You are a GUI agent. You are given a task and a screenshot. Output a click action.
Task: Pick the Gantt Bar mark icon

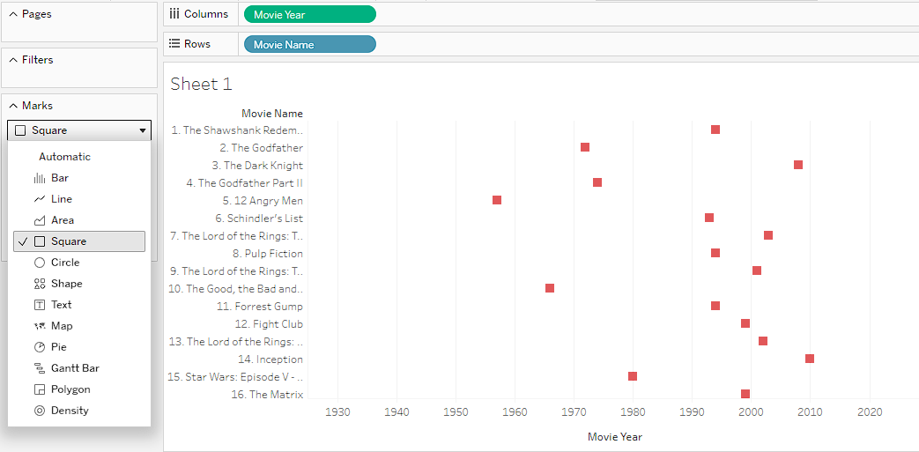[x=40, y=368]
